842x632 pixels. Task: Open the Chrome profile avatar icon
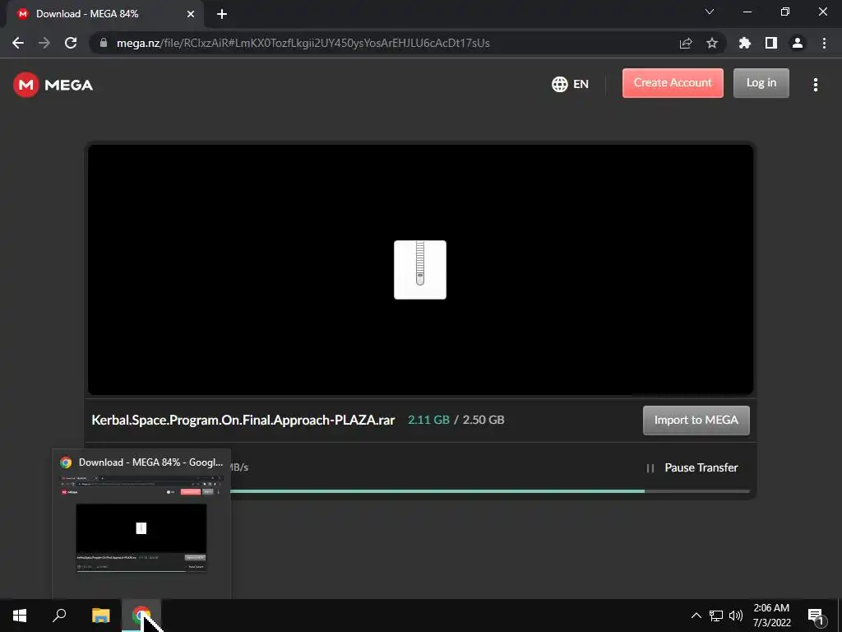pos(798,43)
